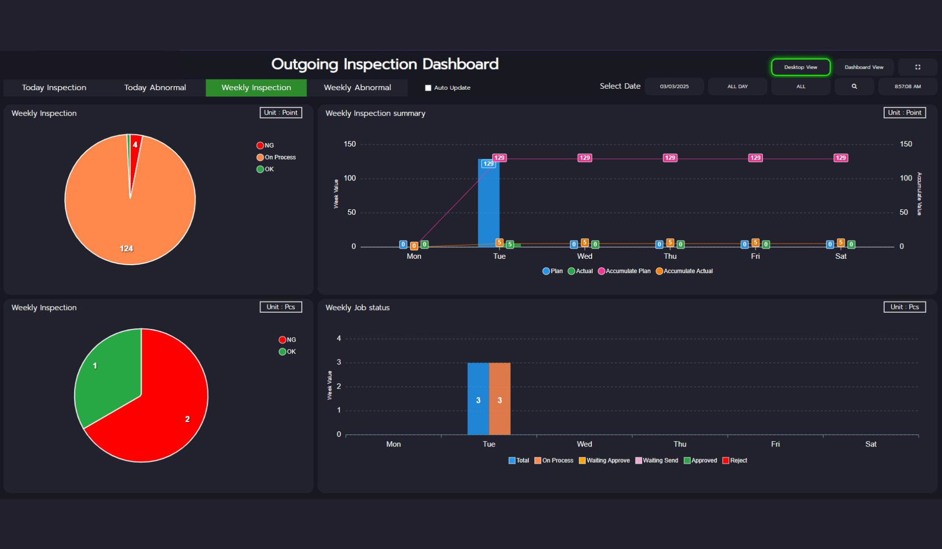The height and width of the screenshot is (549, 942).
Task: Open the date picker showing 03/03/2025
Action: click(x=674, y=86)
